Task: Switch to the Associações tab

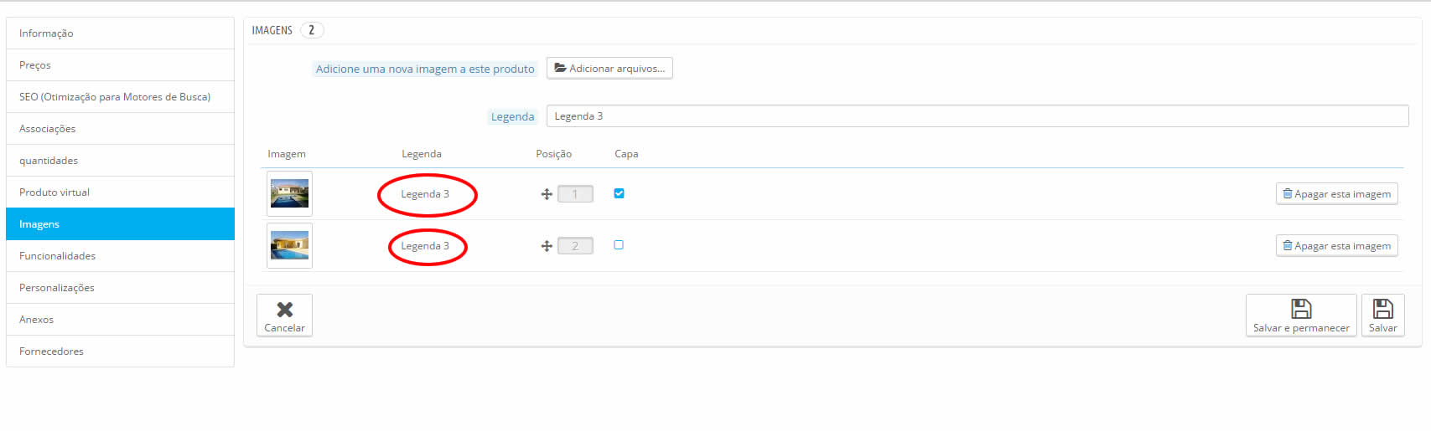Action: pos(120,129)
